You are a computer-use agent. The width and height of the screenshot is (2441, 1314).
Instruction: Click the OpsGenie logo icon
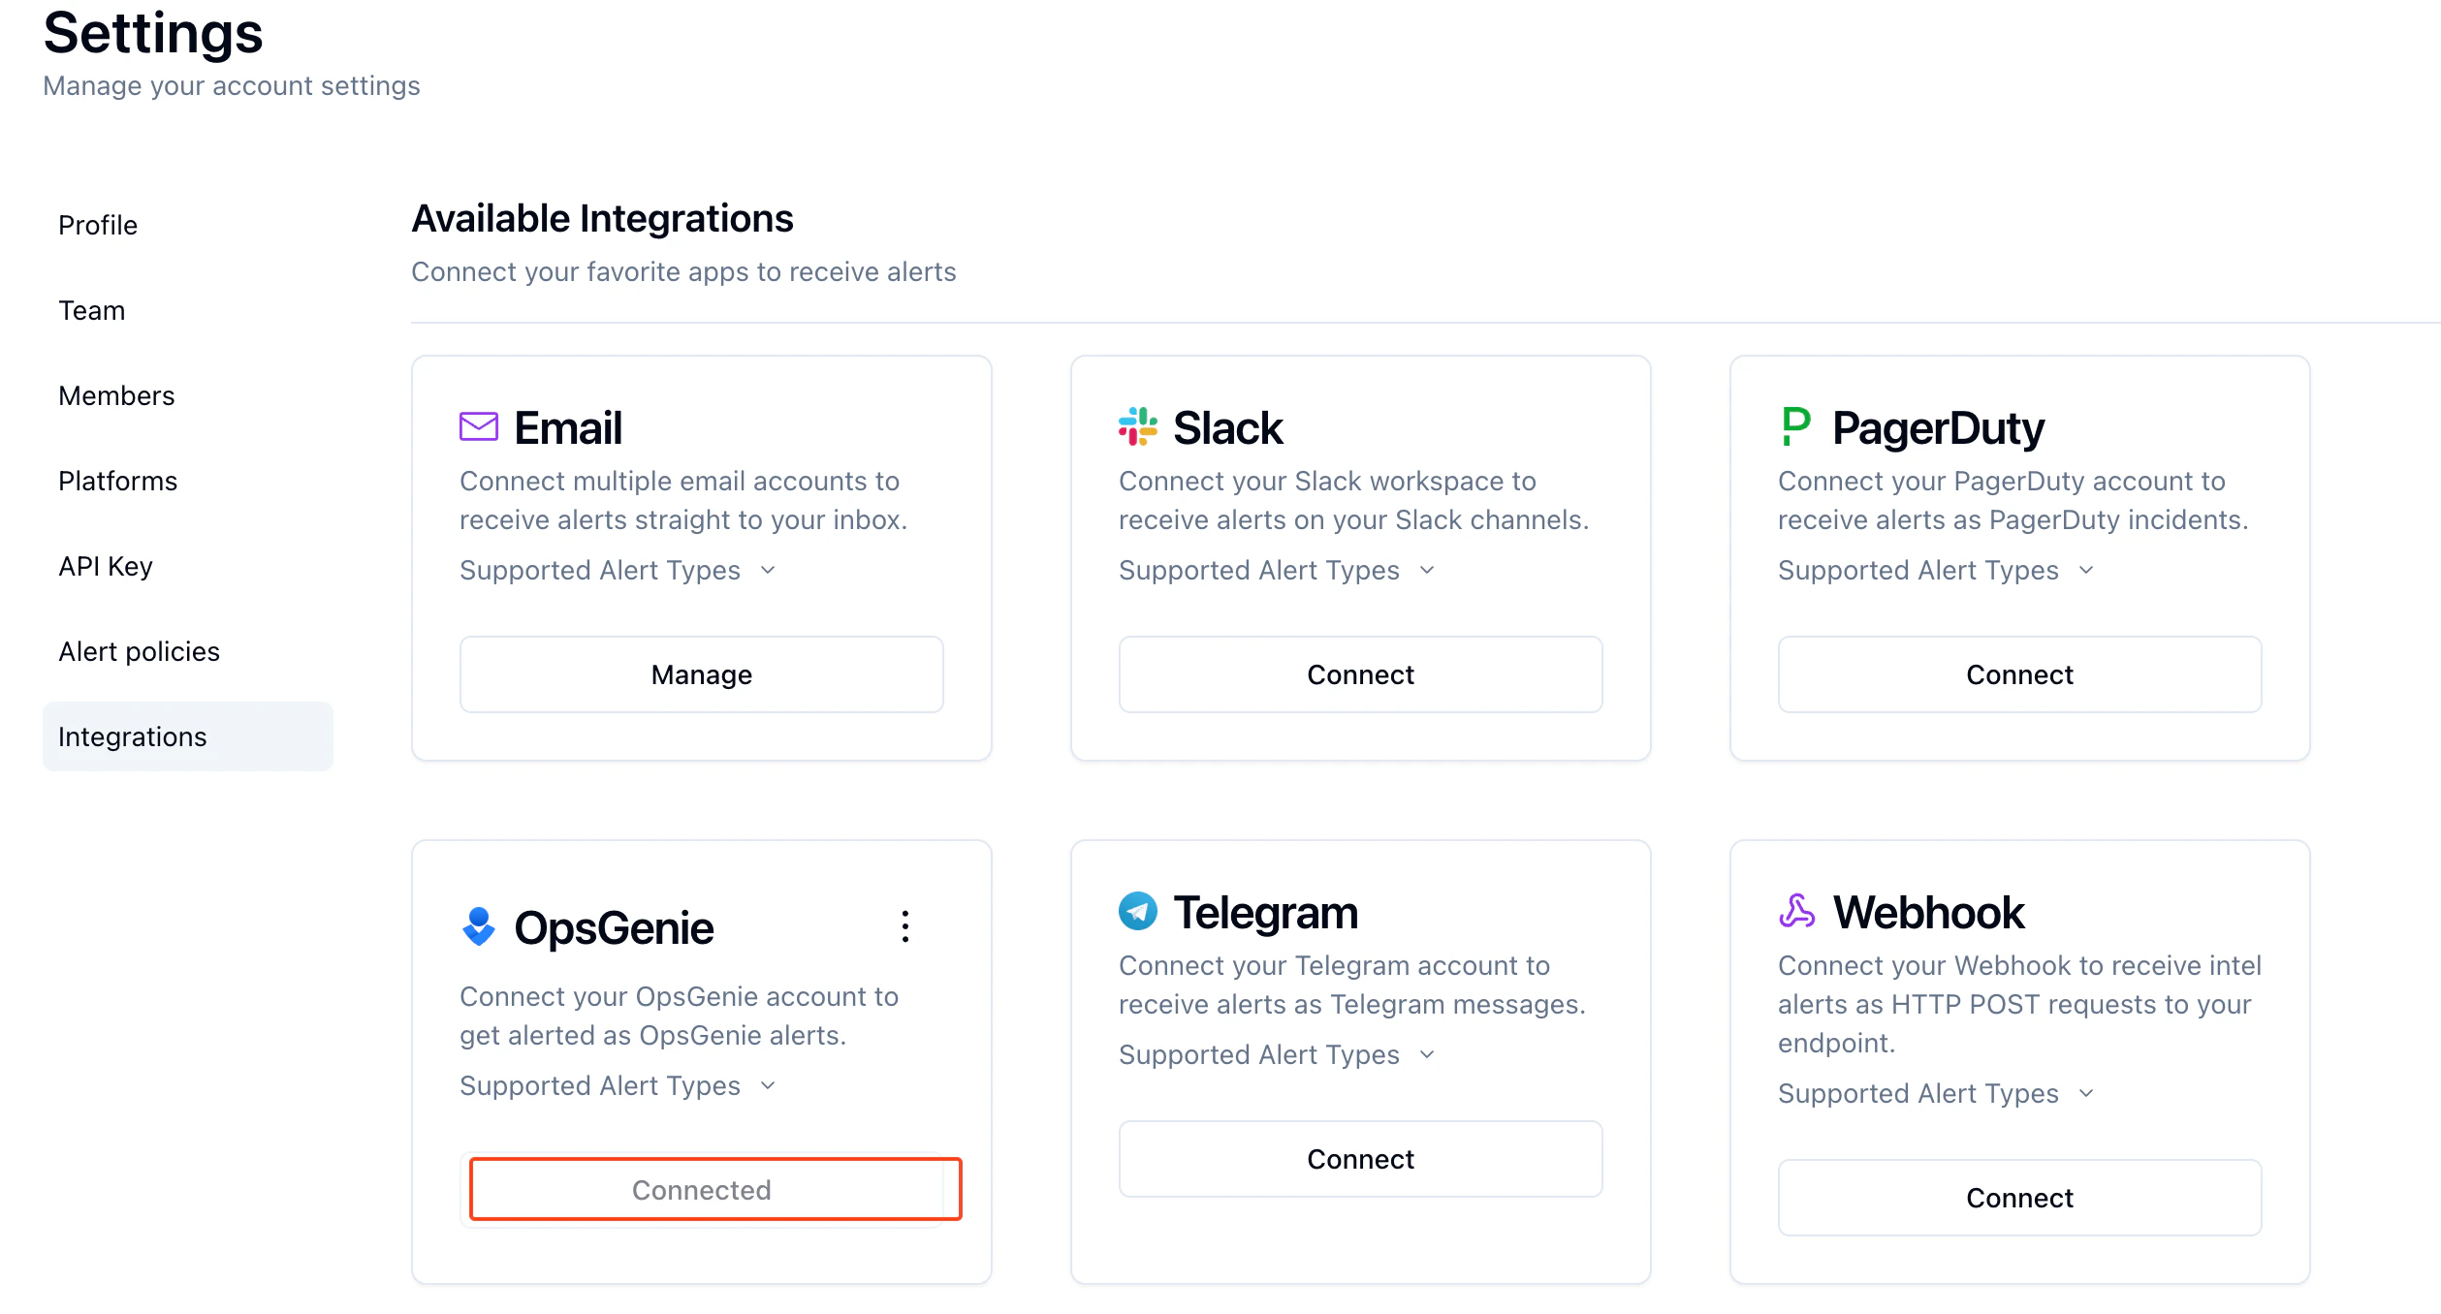[478, 926]
